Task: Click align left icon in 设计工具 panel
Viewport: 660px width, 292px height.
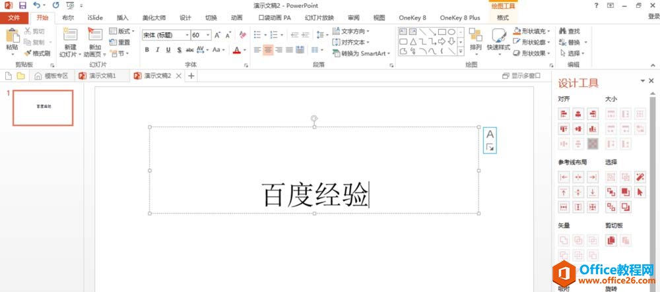Action: (x=564, y=114)
